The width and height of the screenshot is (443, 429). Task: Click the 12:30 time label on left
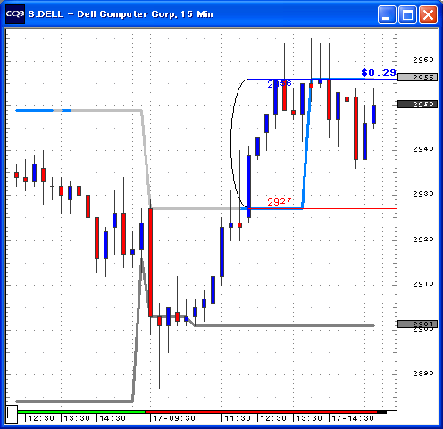click(x=41, y=418)
